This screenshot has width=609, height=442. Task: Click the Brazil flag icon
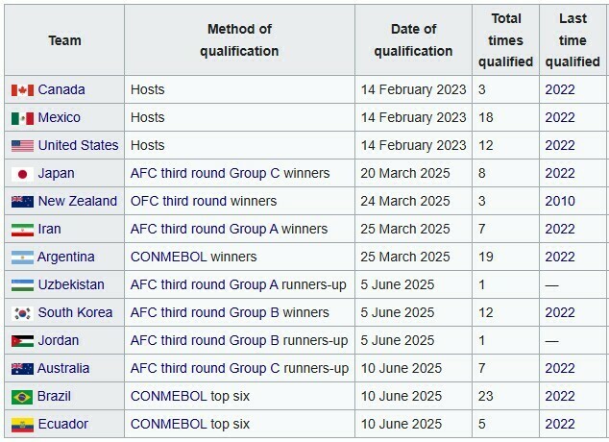22,397
